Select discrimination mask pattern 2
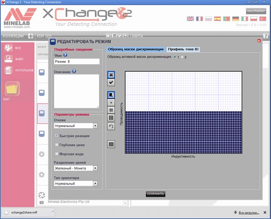The image size is (271, 219). click(182, 57)
